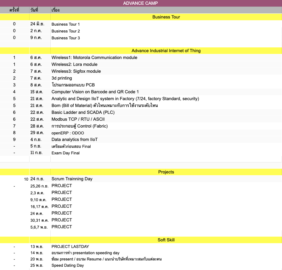Click the โปรแกรมออกแบบ PCB cell
This screenshot has height=270, width=282.
[x=73, y=85]
